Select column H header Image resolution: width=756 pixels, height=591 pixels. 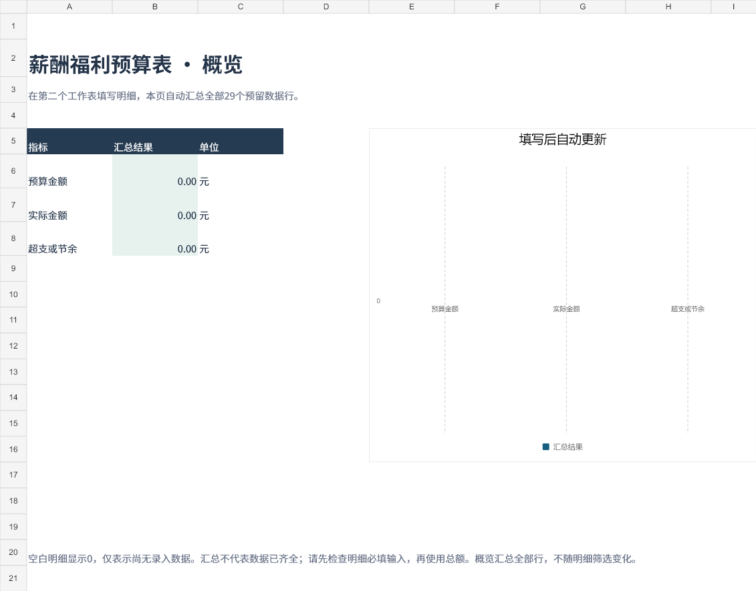(x=668, y=7)
